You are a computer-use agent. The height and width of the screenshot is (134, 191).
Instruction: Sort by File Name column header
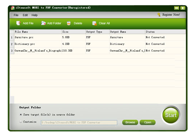click(x=38, y=32)
